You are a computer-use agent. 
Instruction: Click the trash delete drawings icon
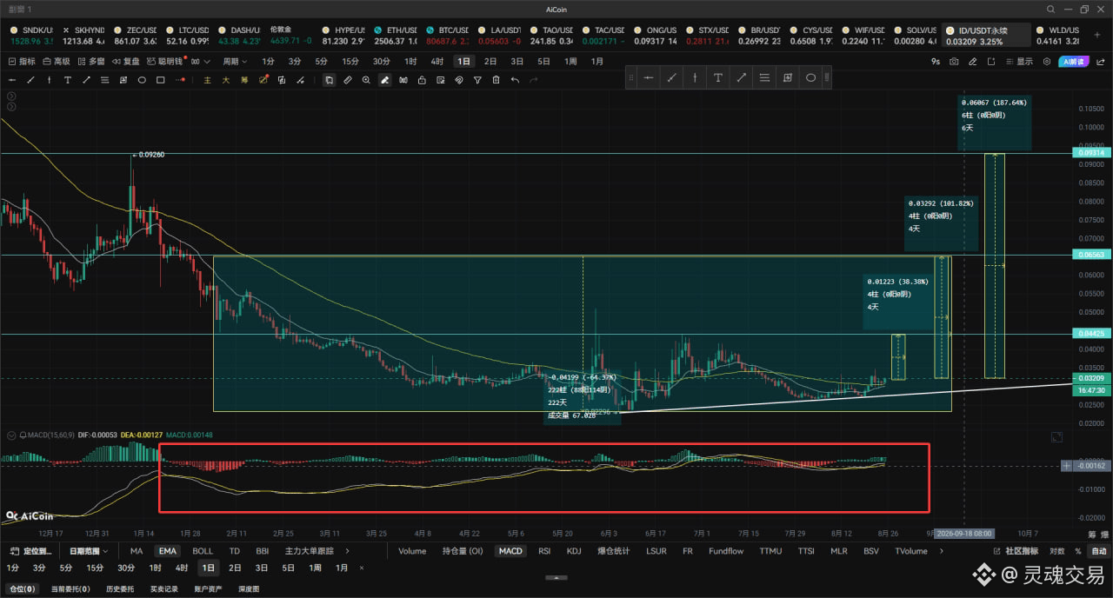coord(496,80)
